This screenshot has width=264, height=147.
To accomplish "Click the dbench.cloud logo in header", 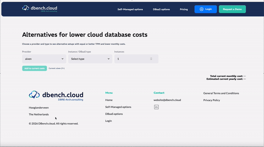I will tap(39, 9).
